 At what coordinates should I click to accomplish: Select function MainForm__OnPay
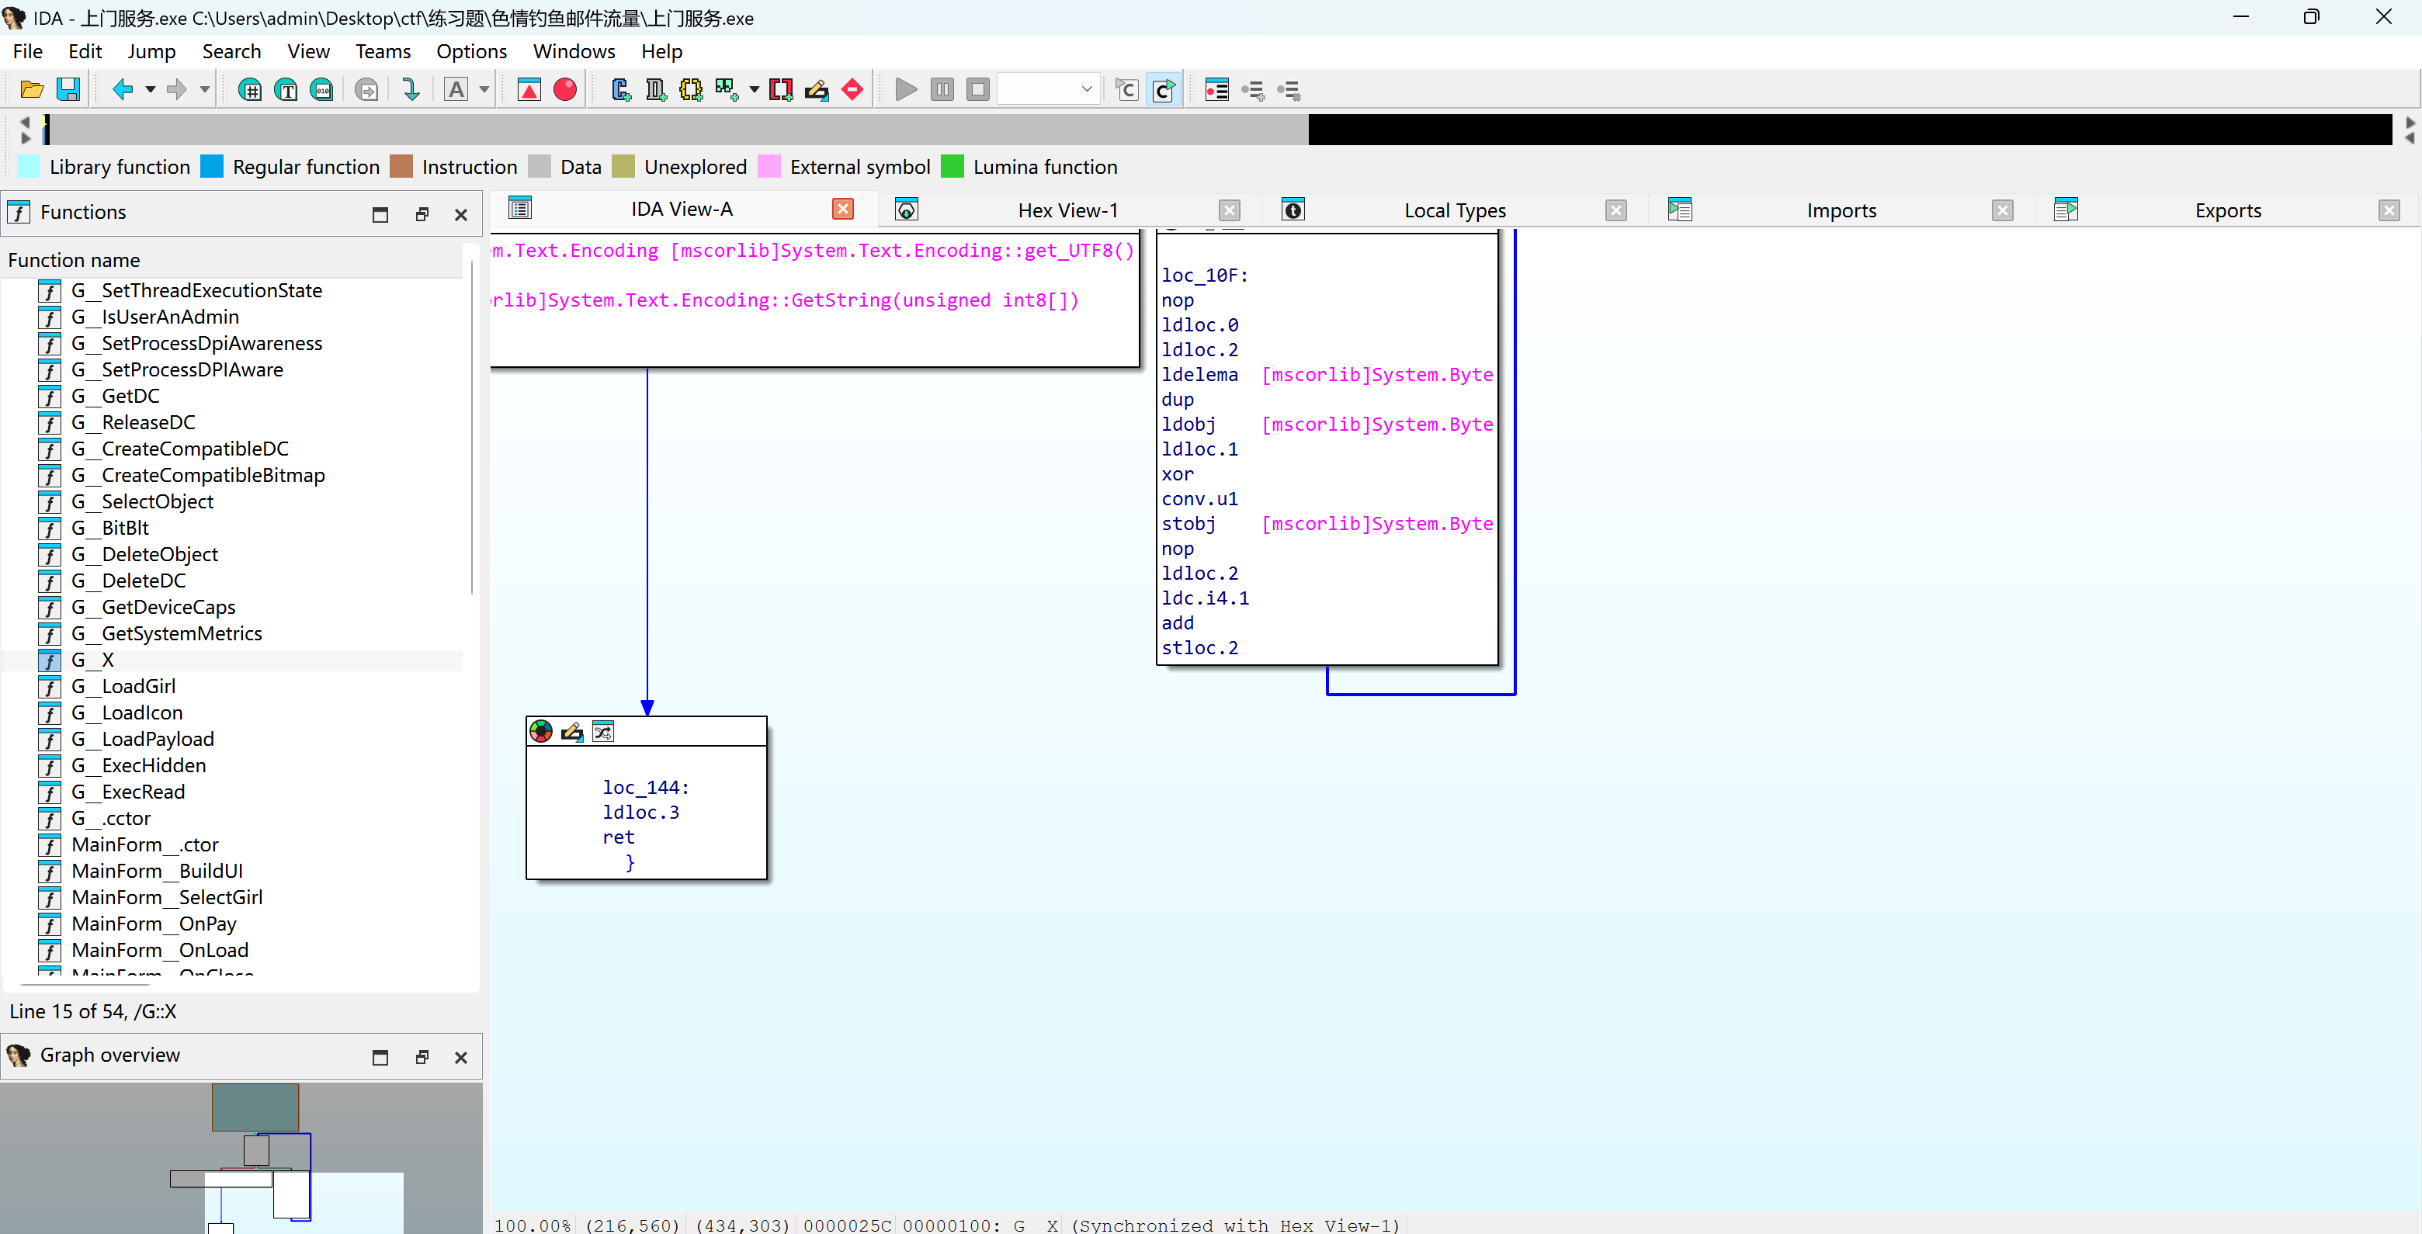click(x=154, y=924)
